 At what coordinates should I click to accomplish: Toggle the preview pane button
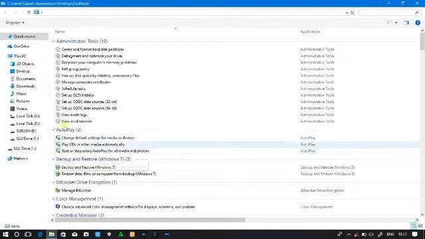[406, 23]
